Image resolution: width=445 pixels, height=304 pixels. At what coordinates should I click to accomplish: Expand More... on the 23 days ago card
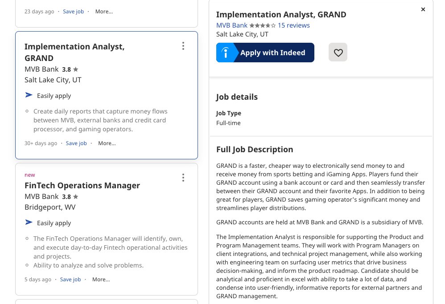click(104, 12)
